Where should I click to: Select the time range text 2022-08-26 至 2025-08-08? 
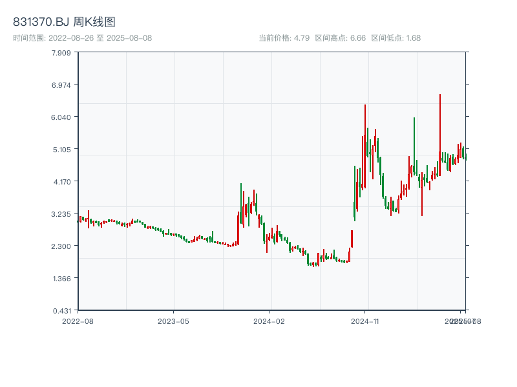[100, 38]
